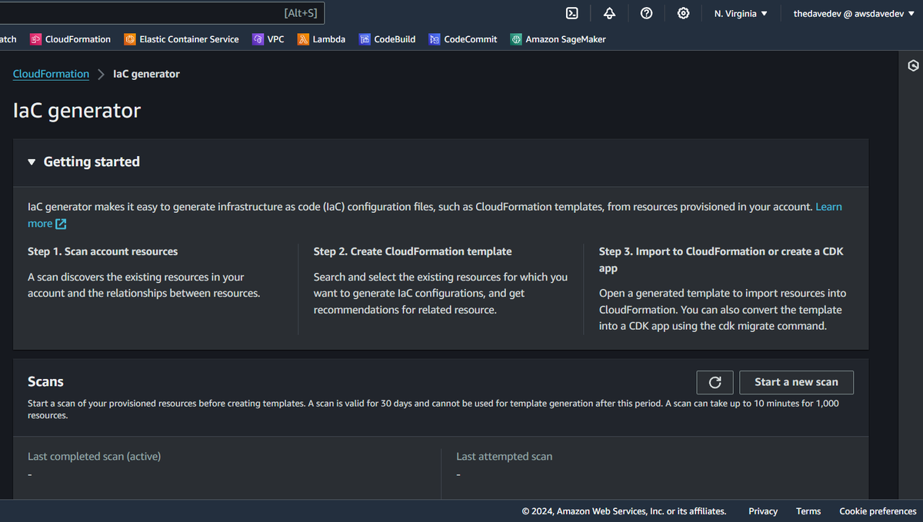
Task: Click 'Step 3. Import to CloudFormation' heading
Action: click(721, 260)
